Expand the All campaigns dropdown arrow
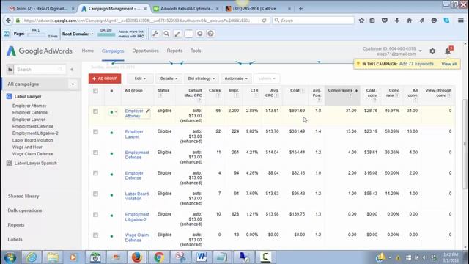Image resolution: width=469 pixels, height=264 pixels. point(73,84)
